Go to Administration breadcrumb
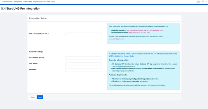 (x=7, y=2)
